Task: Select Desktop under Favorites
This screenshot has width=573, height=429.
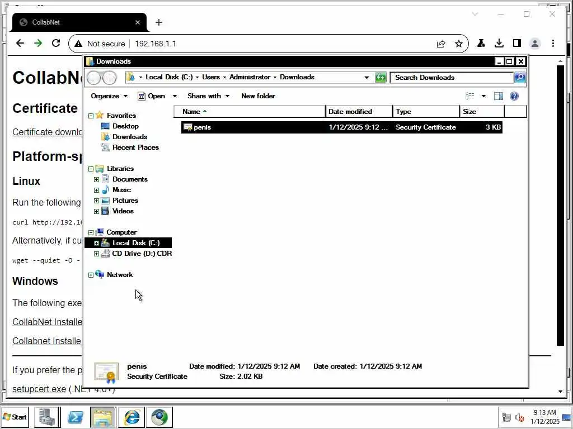Action: click(x=125, y=126)
